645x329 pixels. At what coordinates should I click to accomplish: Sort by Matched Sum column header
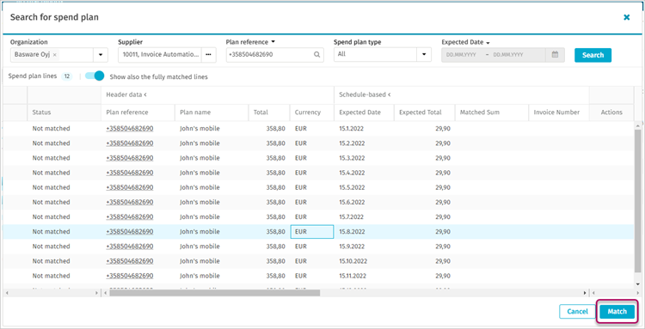tap(492, 113)
